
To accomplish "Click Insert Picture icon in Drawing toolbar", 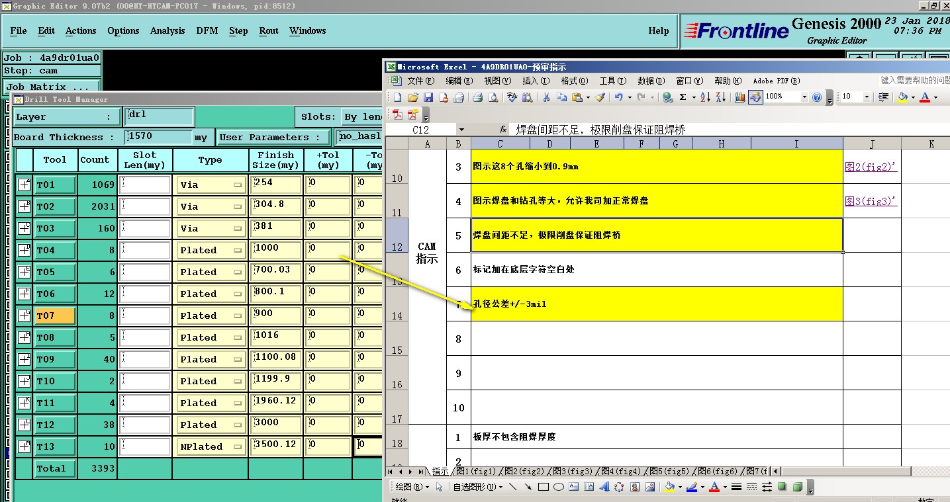I will point(650,487).
